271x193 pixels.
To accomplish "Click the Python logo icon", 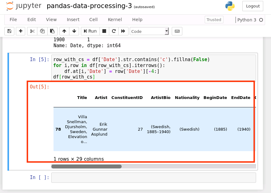I will click(x=230, y=6).
